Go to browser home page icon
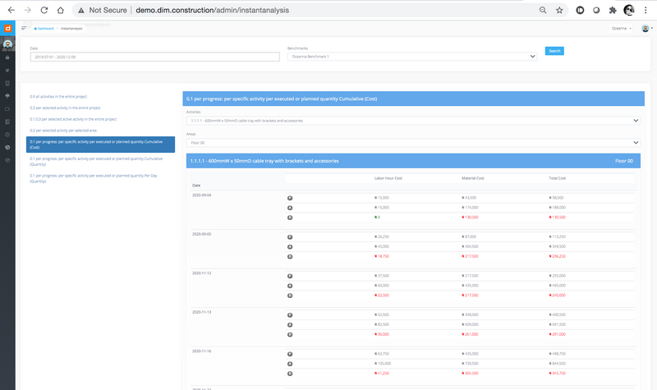 click(x=60, y=10)
